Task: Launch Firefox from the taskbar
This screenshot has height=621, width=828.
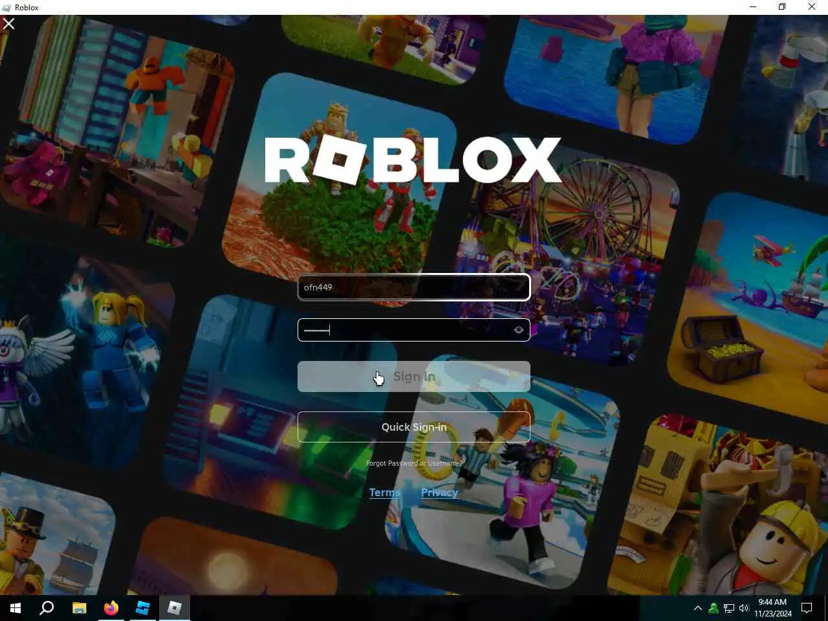Action: click(x=111, y=608)
